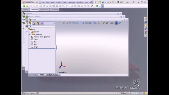The width and height of the screenshot is (169, 95).
Task: Open the Tools menu
Action: pyautogui.click(x=64, y=2)
